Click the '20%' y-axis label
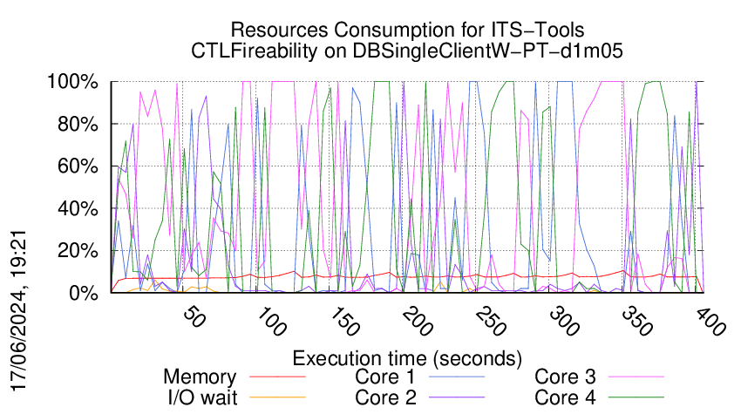This screenshot has width=741, height=414. (x=78, y=250)
